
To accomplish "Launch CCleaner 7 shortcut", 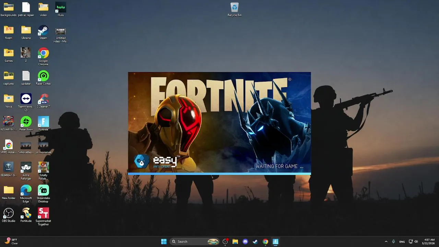I will click(43, 101).
